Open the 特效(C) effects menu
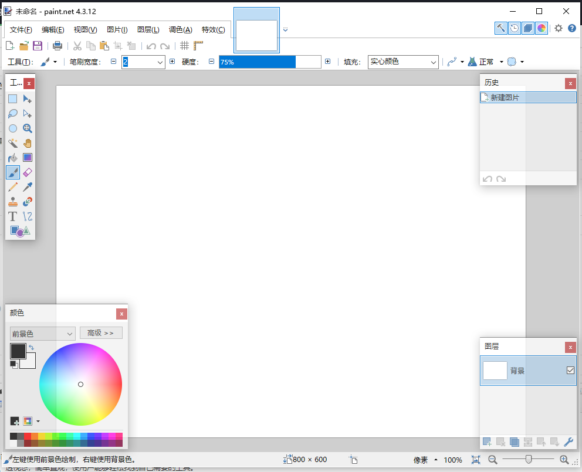This screenshot has width=582, height=472. 213,30
